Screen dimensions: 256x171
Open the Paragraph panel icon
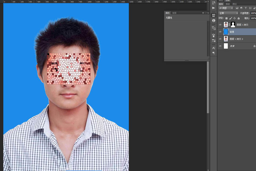pos(214,53)
